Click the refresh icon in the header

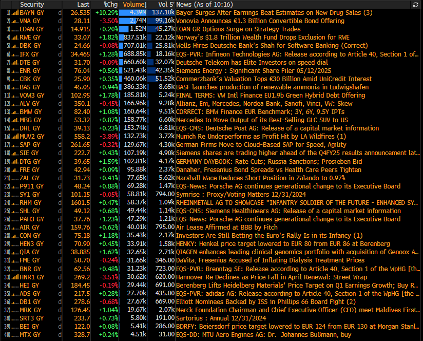tap(415, 5)
